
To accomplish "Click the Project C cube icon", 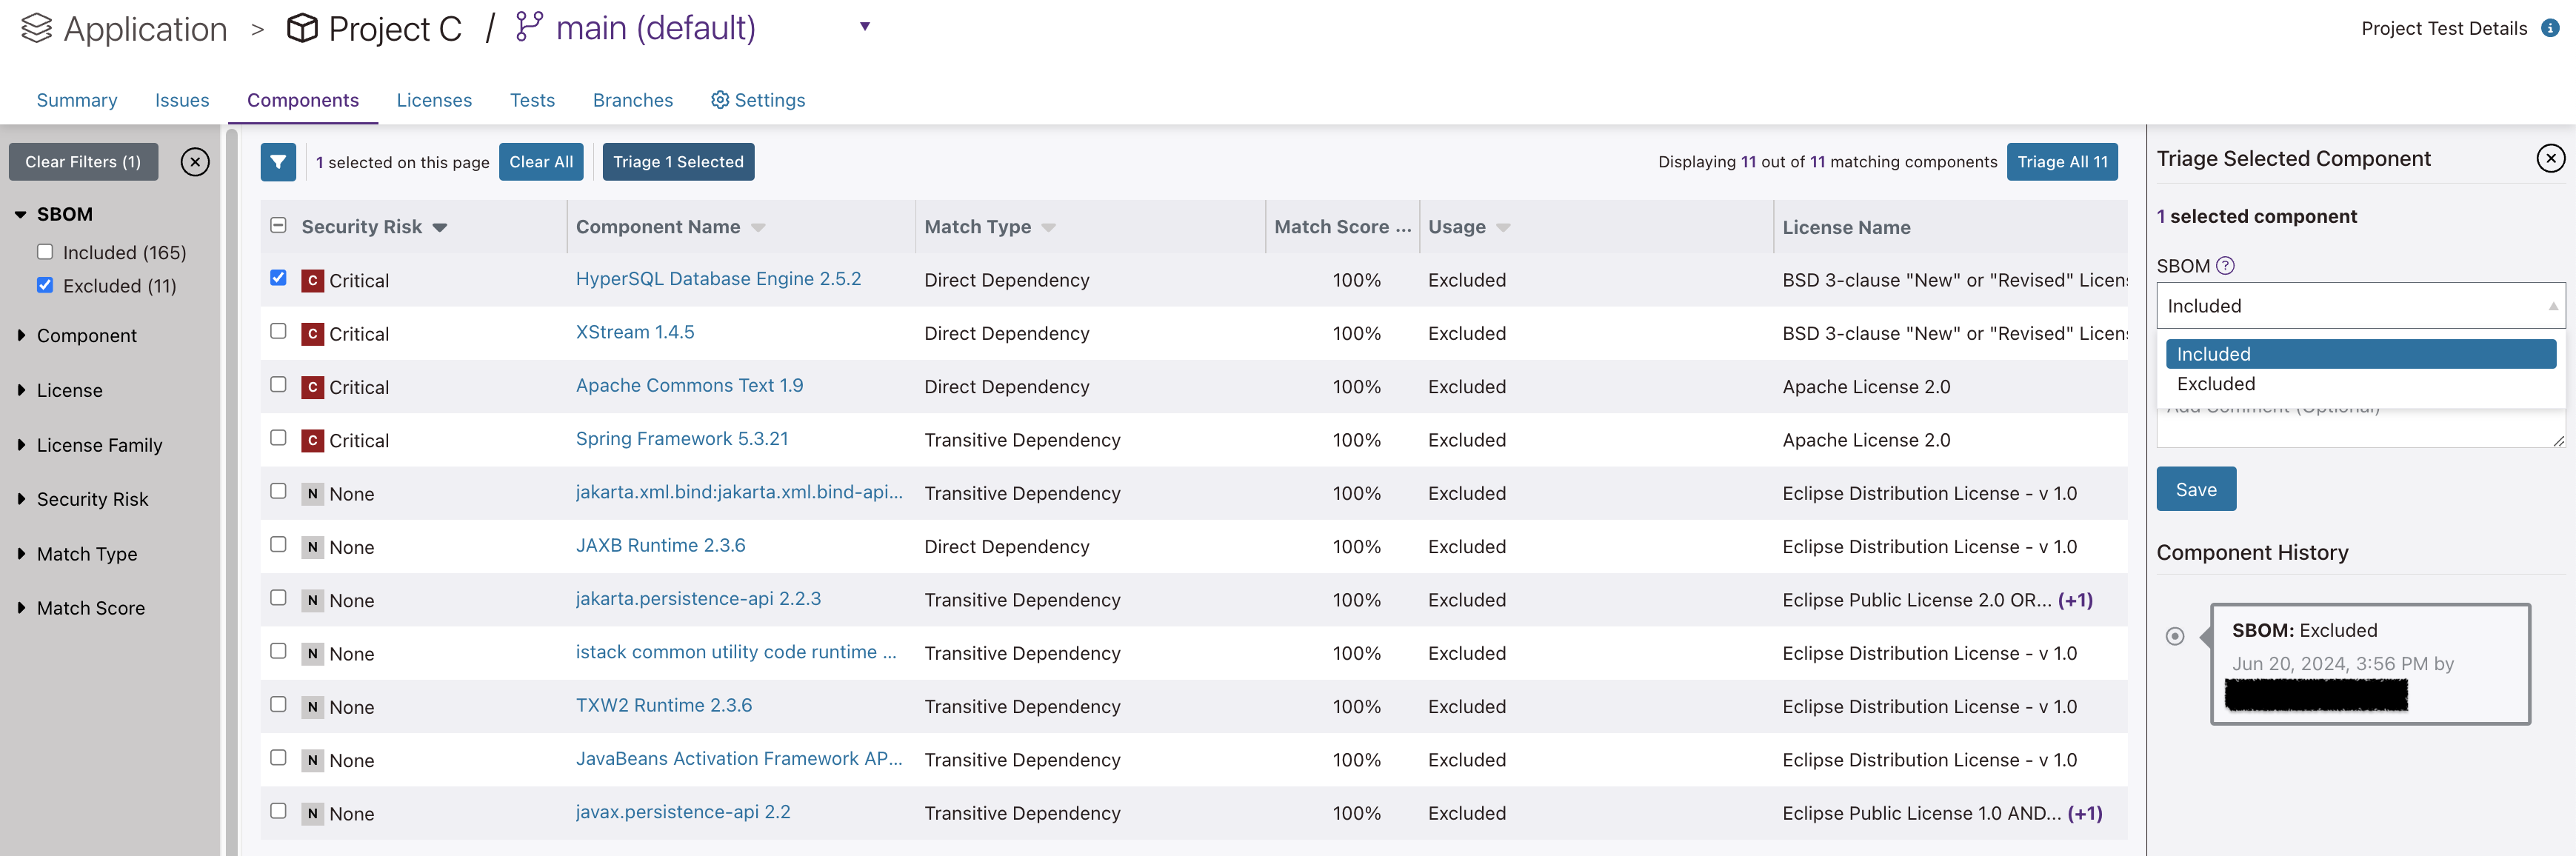I will tap(302, 28).
